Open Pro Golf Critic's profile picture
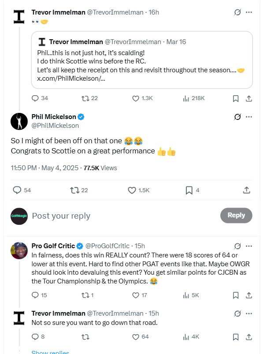This screenshot has width=267, height=354. click(19, 250)
